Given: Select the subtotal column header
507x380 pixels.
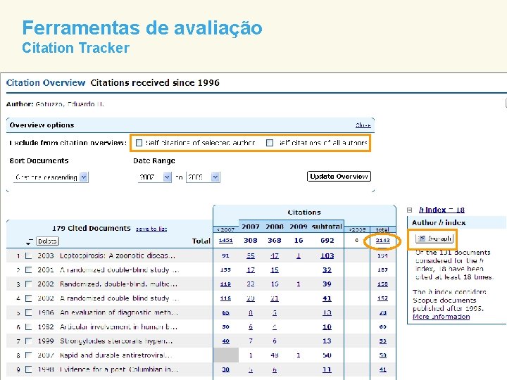Looking at the screenshot, I should coord(327,227).
